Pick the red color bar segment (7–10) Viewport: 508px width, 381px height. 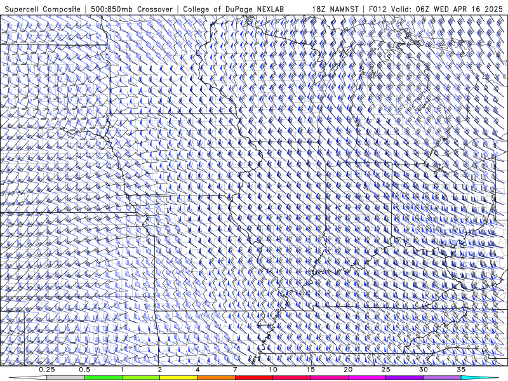coord(253,378)
